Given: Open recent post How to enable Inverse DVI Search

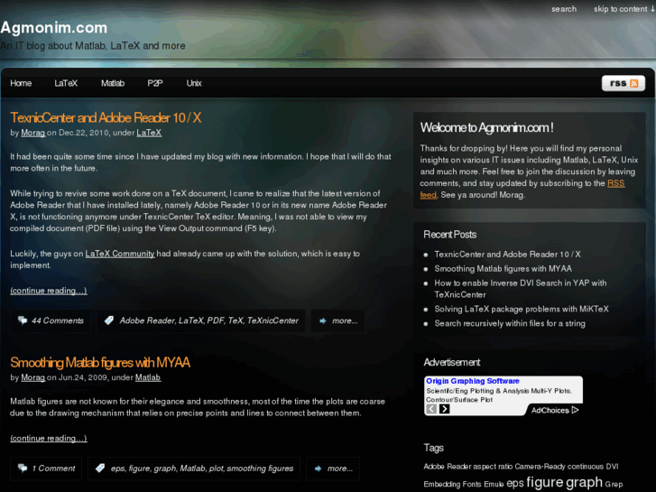Looking at the screenshot, I should pos(521,289).
